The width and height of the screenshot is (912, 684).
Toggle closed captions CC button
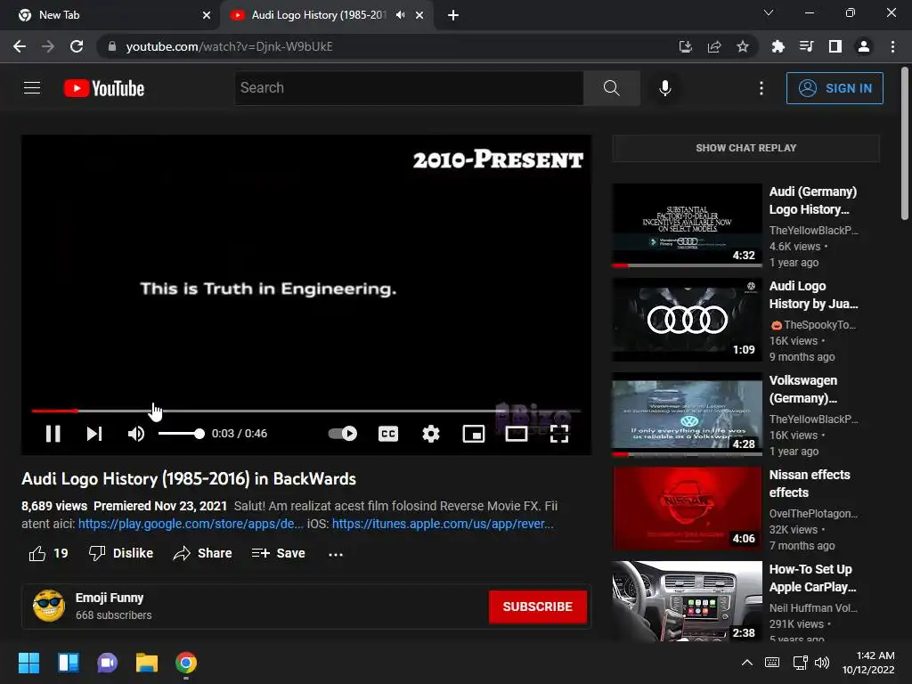388,434
